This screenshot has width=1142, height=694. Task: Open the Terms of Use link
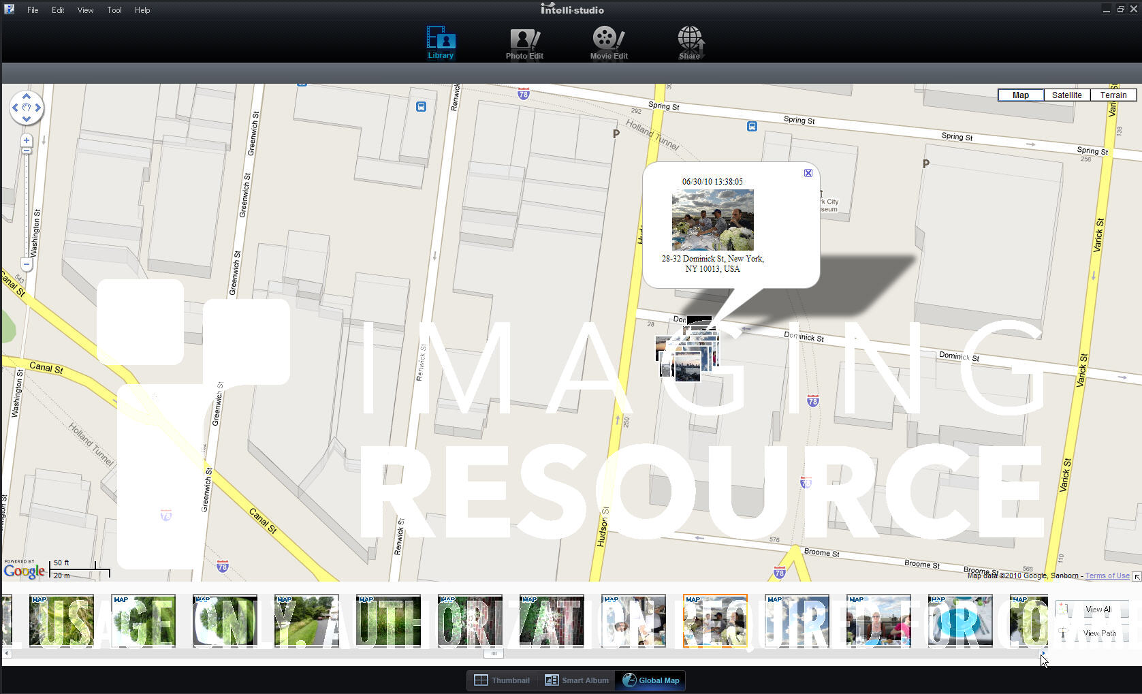tap(1107, 576)
